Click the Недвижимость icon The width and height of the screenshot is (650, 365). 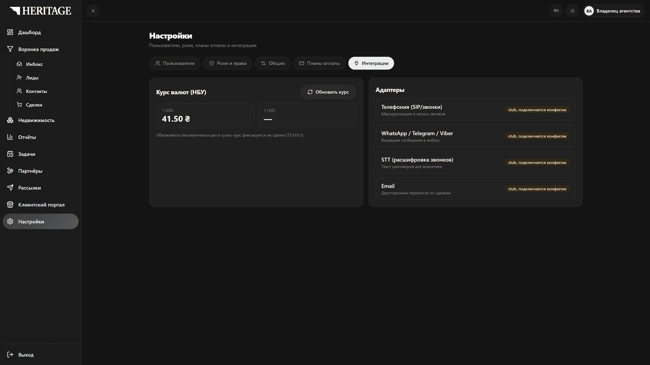click(10, 120)
